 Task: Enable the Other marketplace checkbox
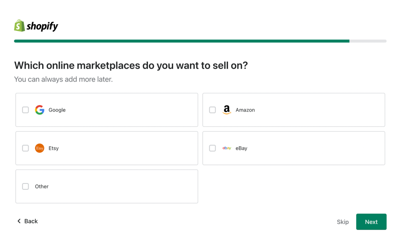(x=25, y=186)
